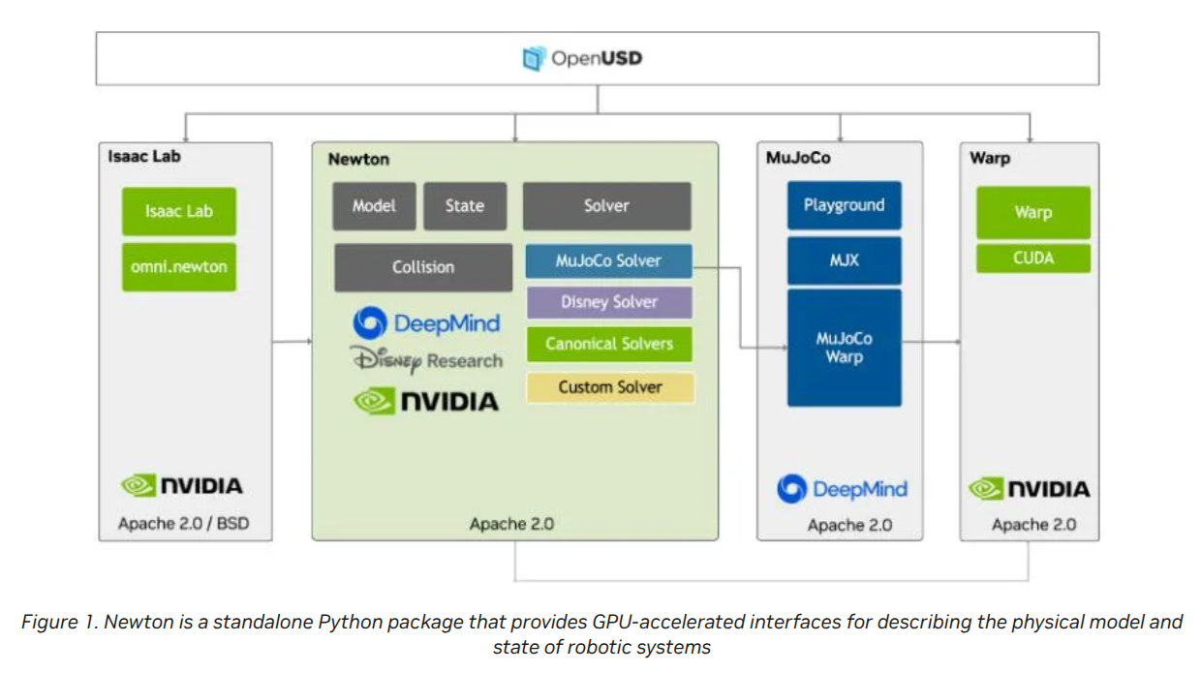
Task: Select the gray Collision block
Action: click(423, 267)
